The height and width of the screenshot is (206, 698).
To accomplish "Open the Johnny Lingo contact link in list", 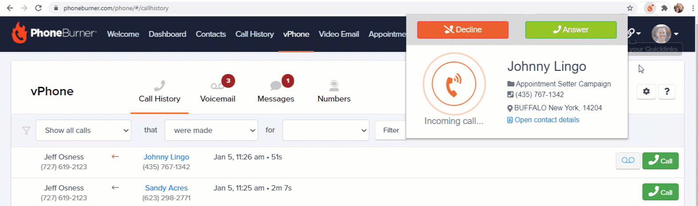I will [166, 157].
